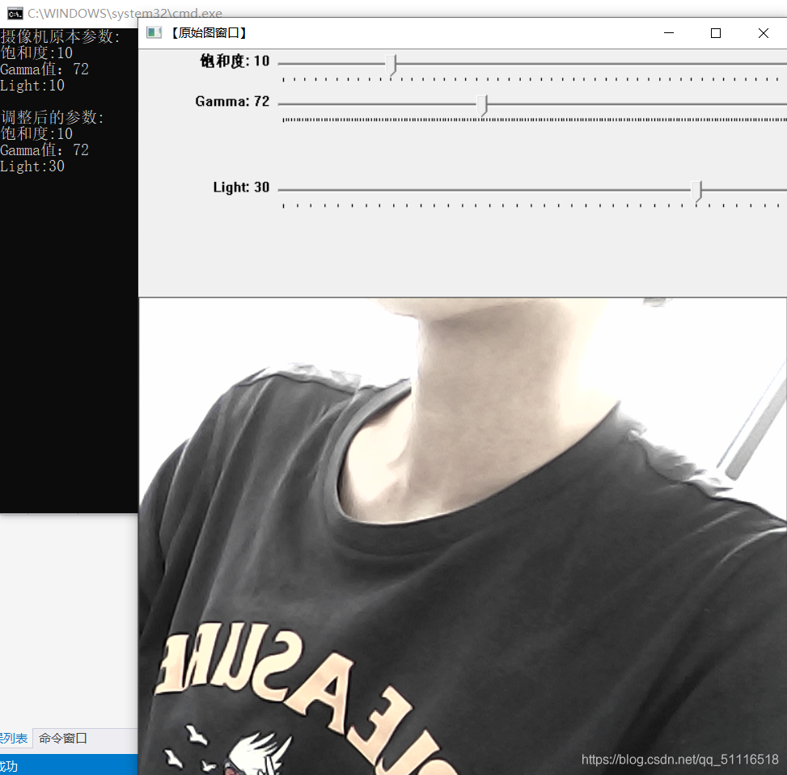Click the cmd.exe window title text
The image size is (787, 775).
pos(125,14)
